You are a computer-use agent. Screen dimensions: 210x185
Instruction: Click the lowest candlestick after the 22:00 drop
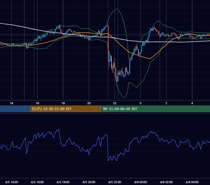point(117,79)
